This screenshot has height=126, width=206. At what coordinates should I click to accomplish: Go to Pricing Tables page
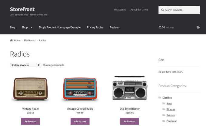click(x=95, y=27)
